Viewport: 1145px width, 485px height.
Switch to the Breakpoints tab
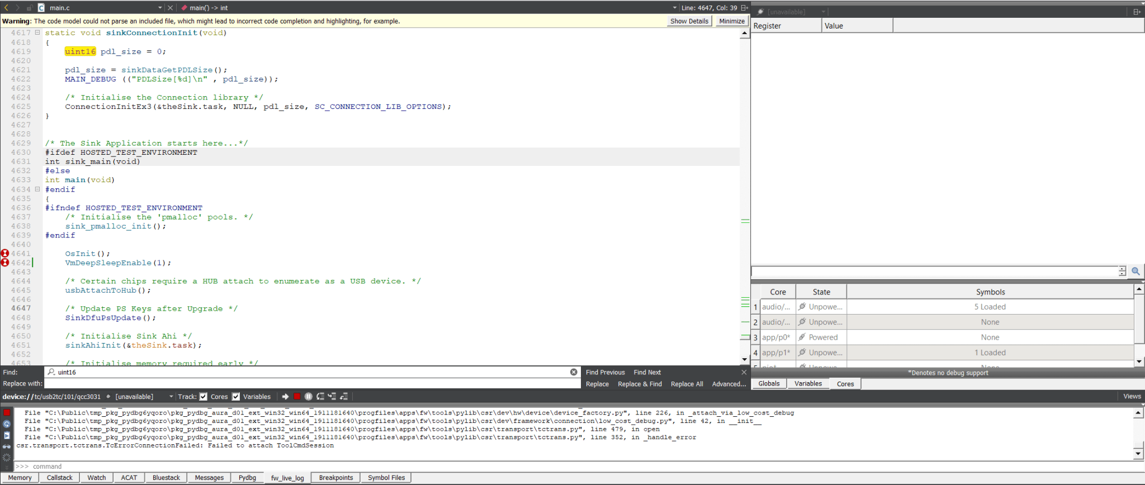click(x=336, y=478)
